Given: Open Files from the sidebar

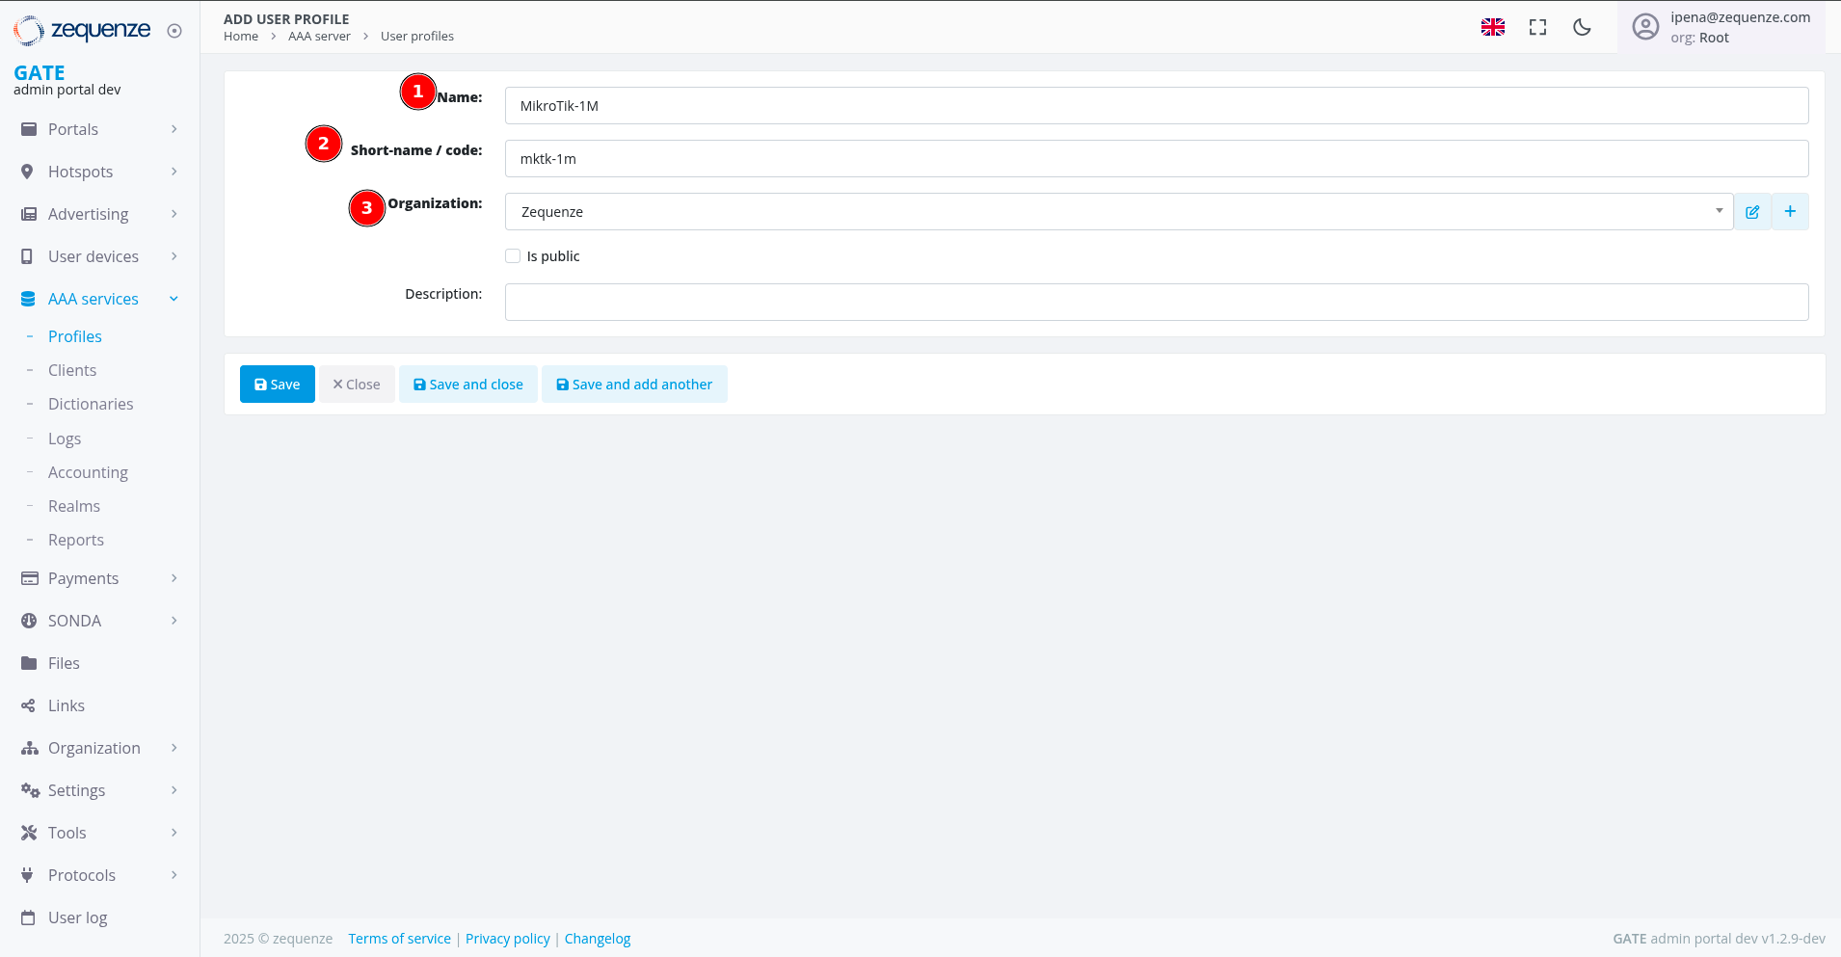Looking at the screenshot, I should tap(64, 663).
